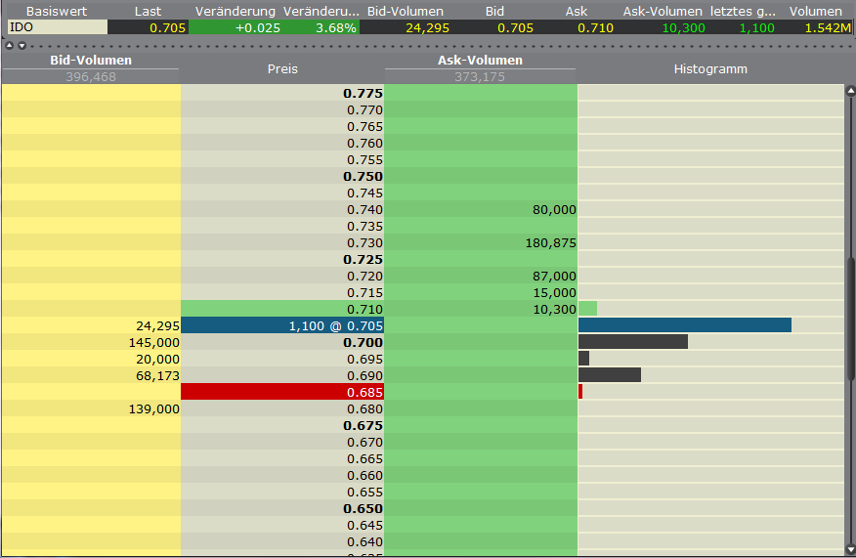Click the bid volume 139,000 at 0.680
856x558 pixels.
(91, 408)
